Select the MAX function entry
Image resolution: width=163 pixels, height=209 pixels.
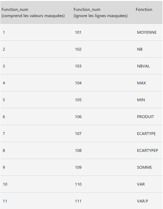[141, 83]
